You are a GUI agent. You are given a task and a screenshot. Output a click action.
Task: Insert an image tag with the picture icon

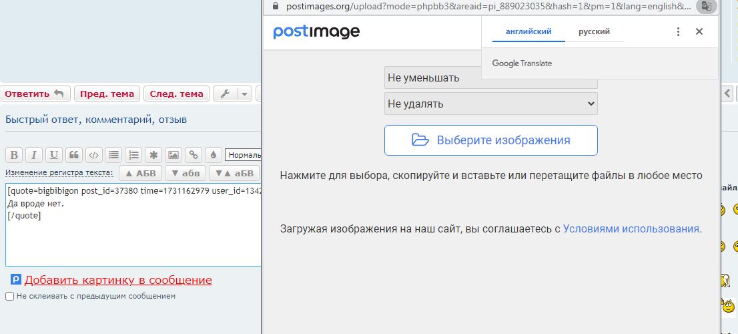coord(173,155)
